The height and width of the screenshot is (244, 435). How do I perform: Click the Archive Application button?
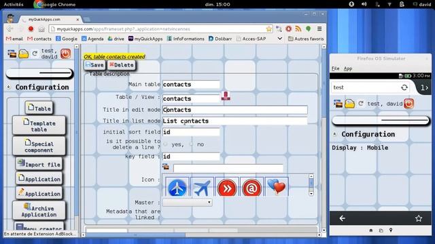(39, 211)
